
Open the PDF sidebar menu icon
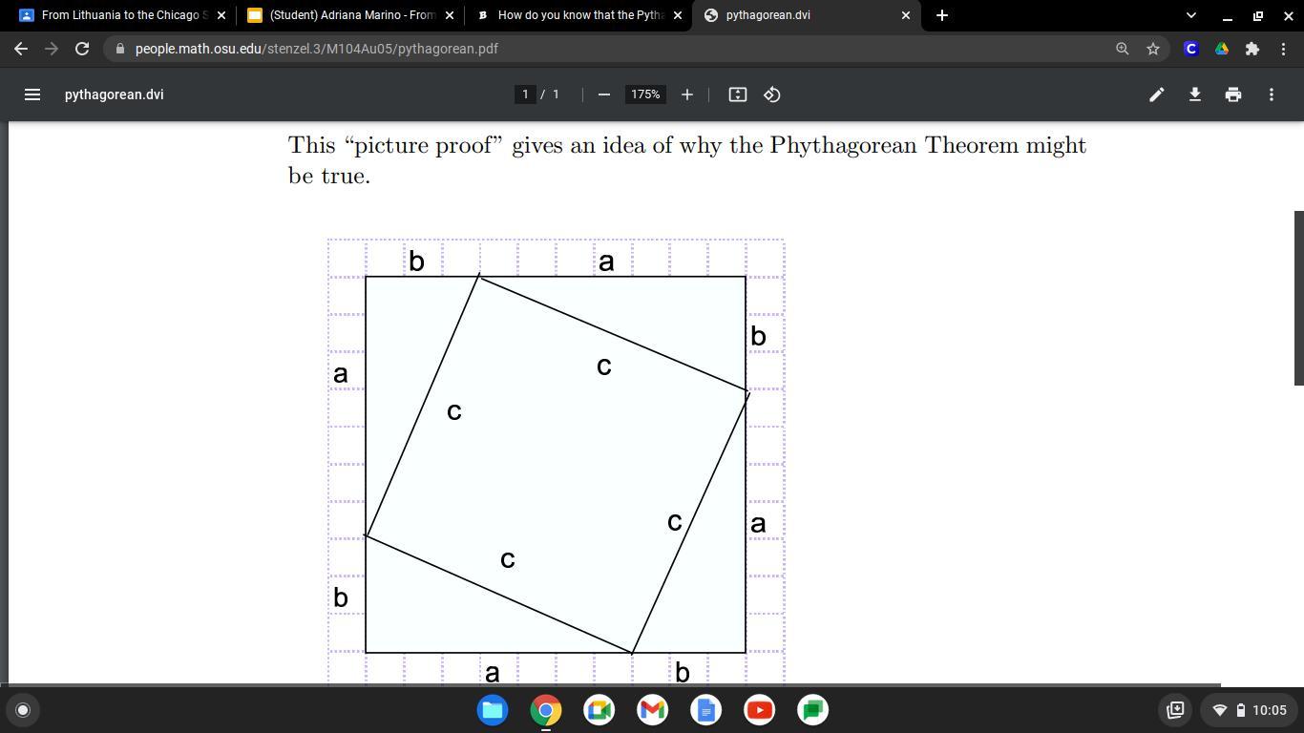click(32, 94)
